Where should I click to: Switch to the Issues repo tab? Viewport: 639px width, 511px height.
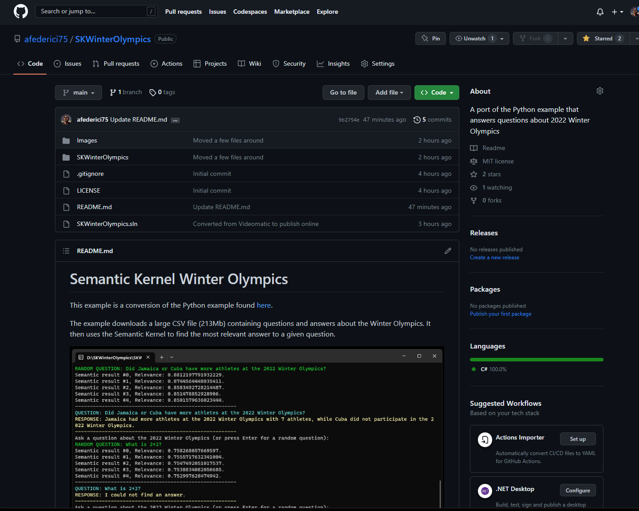(67, 64)
